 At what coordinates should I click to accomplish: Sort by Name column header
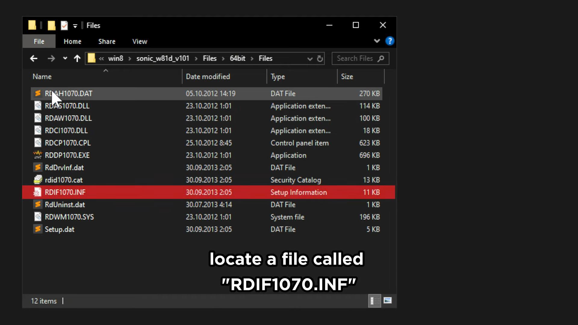tap(42, 77)
